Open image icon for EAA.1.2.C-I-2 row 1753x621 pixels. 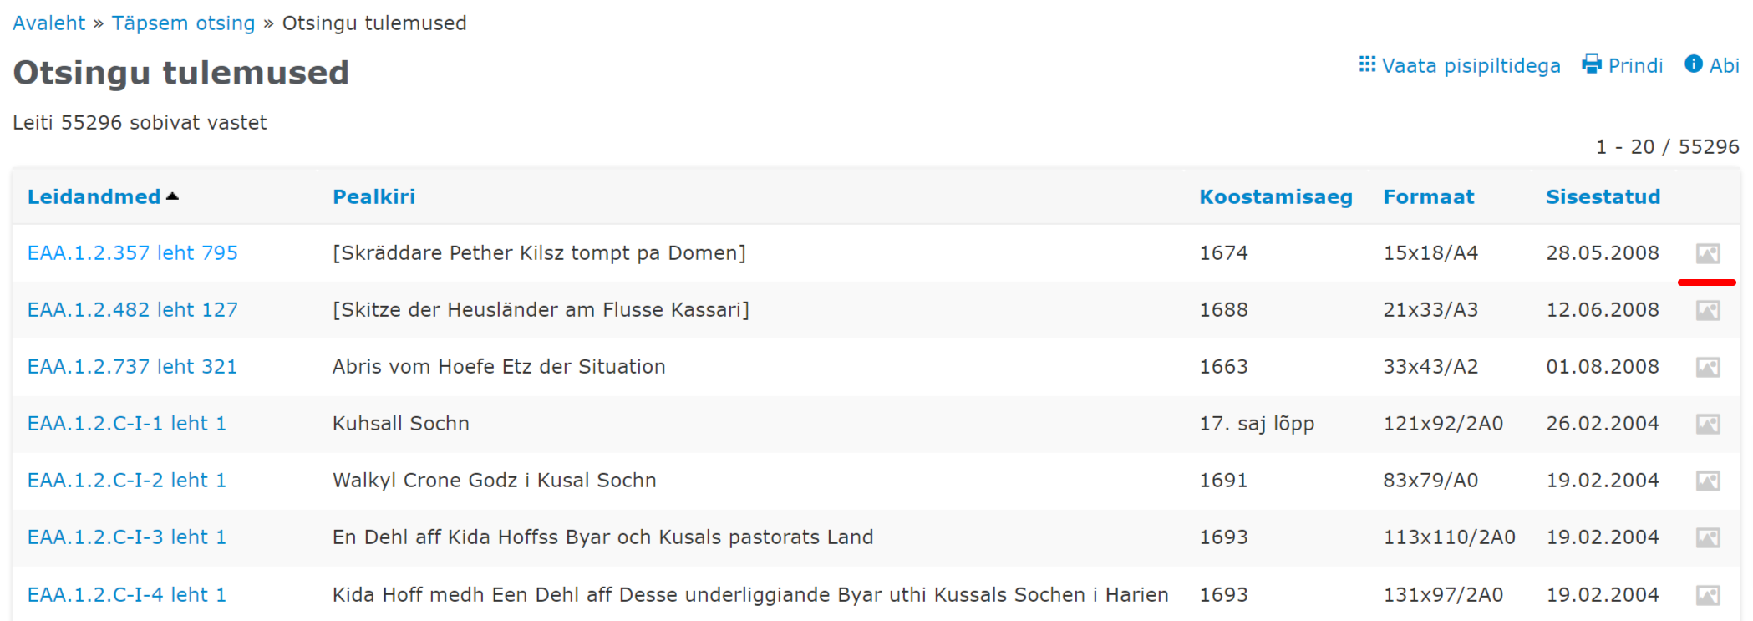coord(1707,481)
